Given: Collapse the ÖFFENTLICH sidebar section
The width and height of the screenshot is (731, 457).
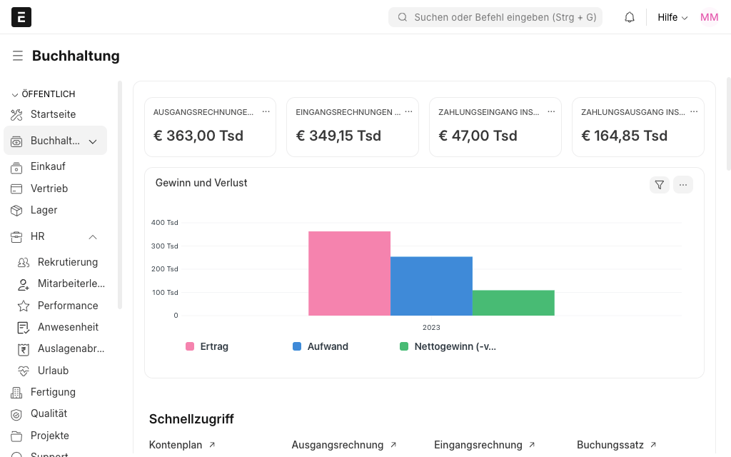Looking at the screenshot, I should pos(14,94).
